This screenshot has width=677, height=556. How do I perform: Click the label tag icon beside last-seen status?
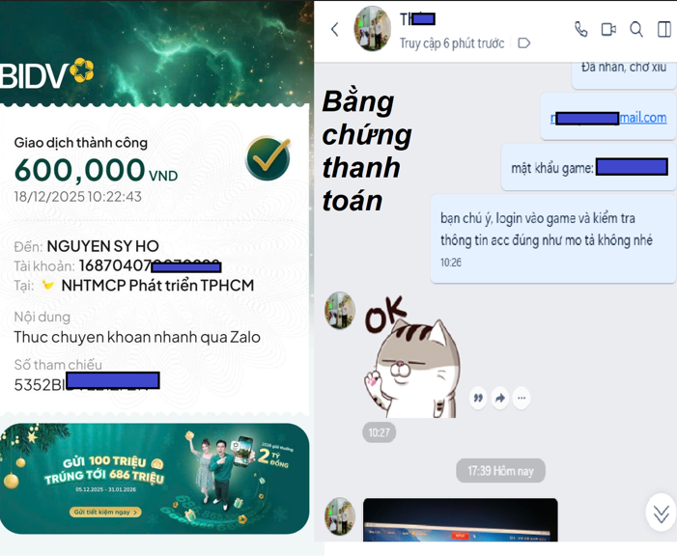pos(523,42)
